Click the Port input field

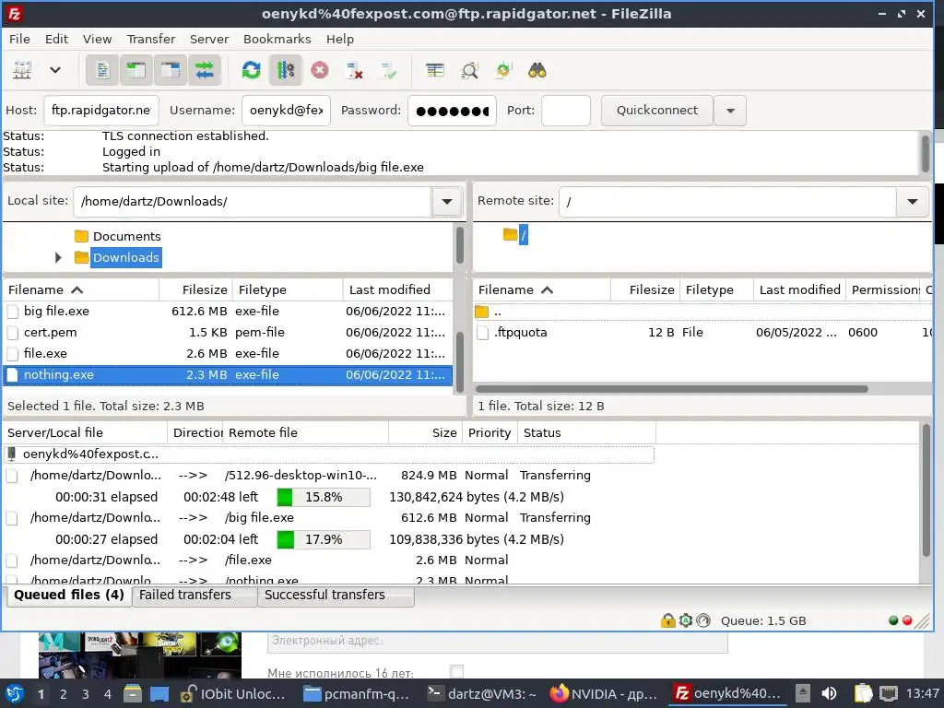point(566,111)
